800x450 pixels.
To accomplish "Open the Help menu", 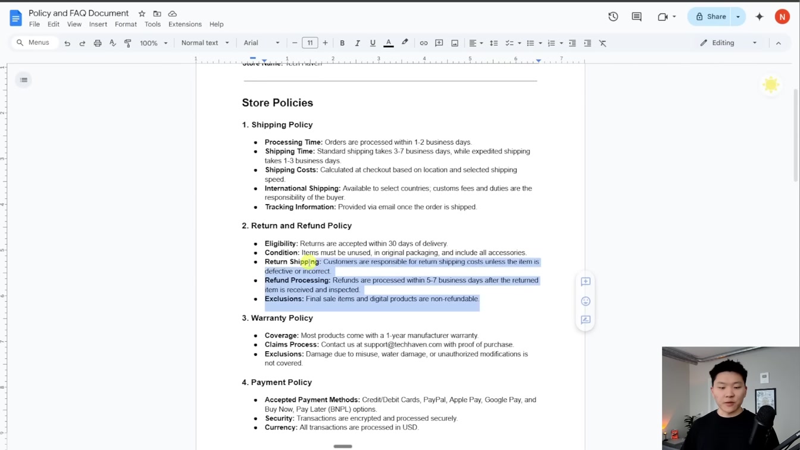I will (x=217, y=24).
